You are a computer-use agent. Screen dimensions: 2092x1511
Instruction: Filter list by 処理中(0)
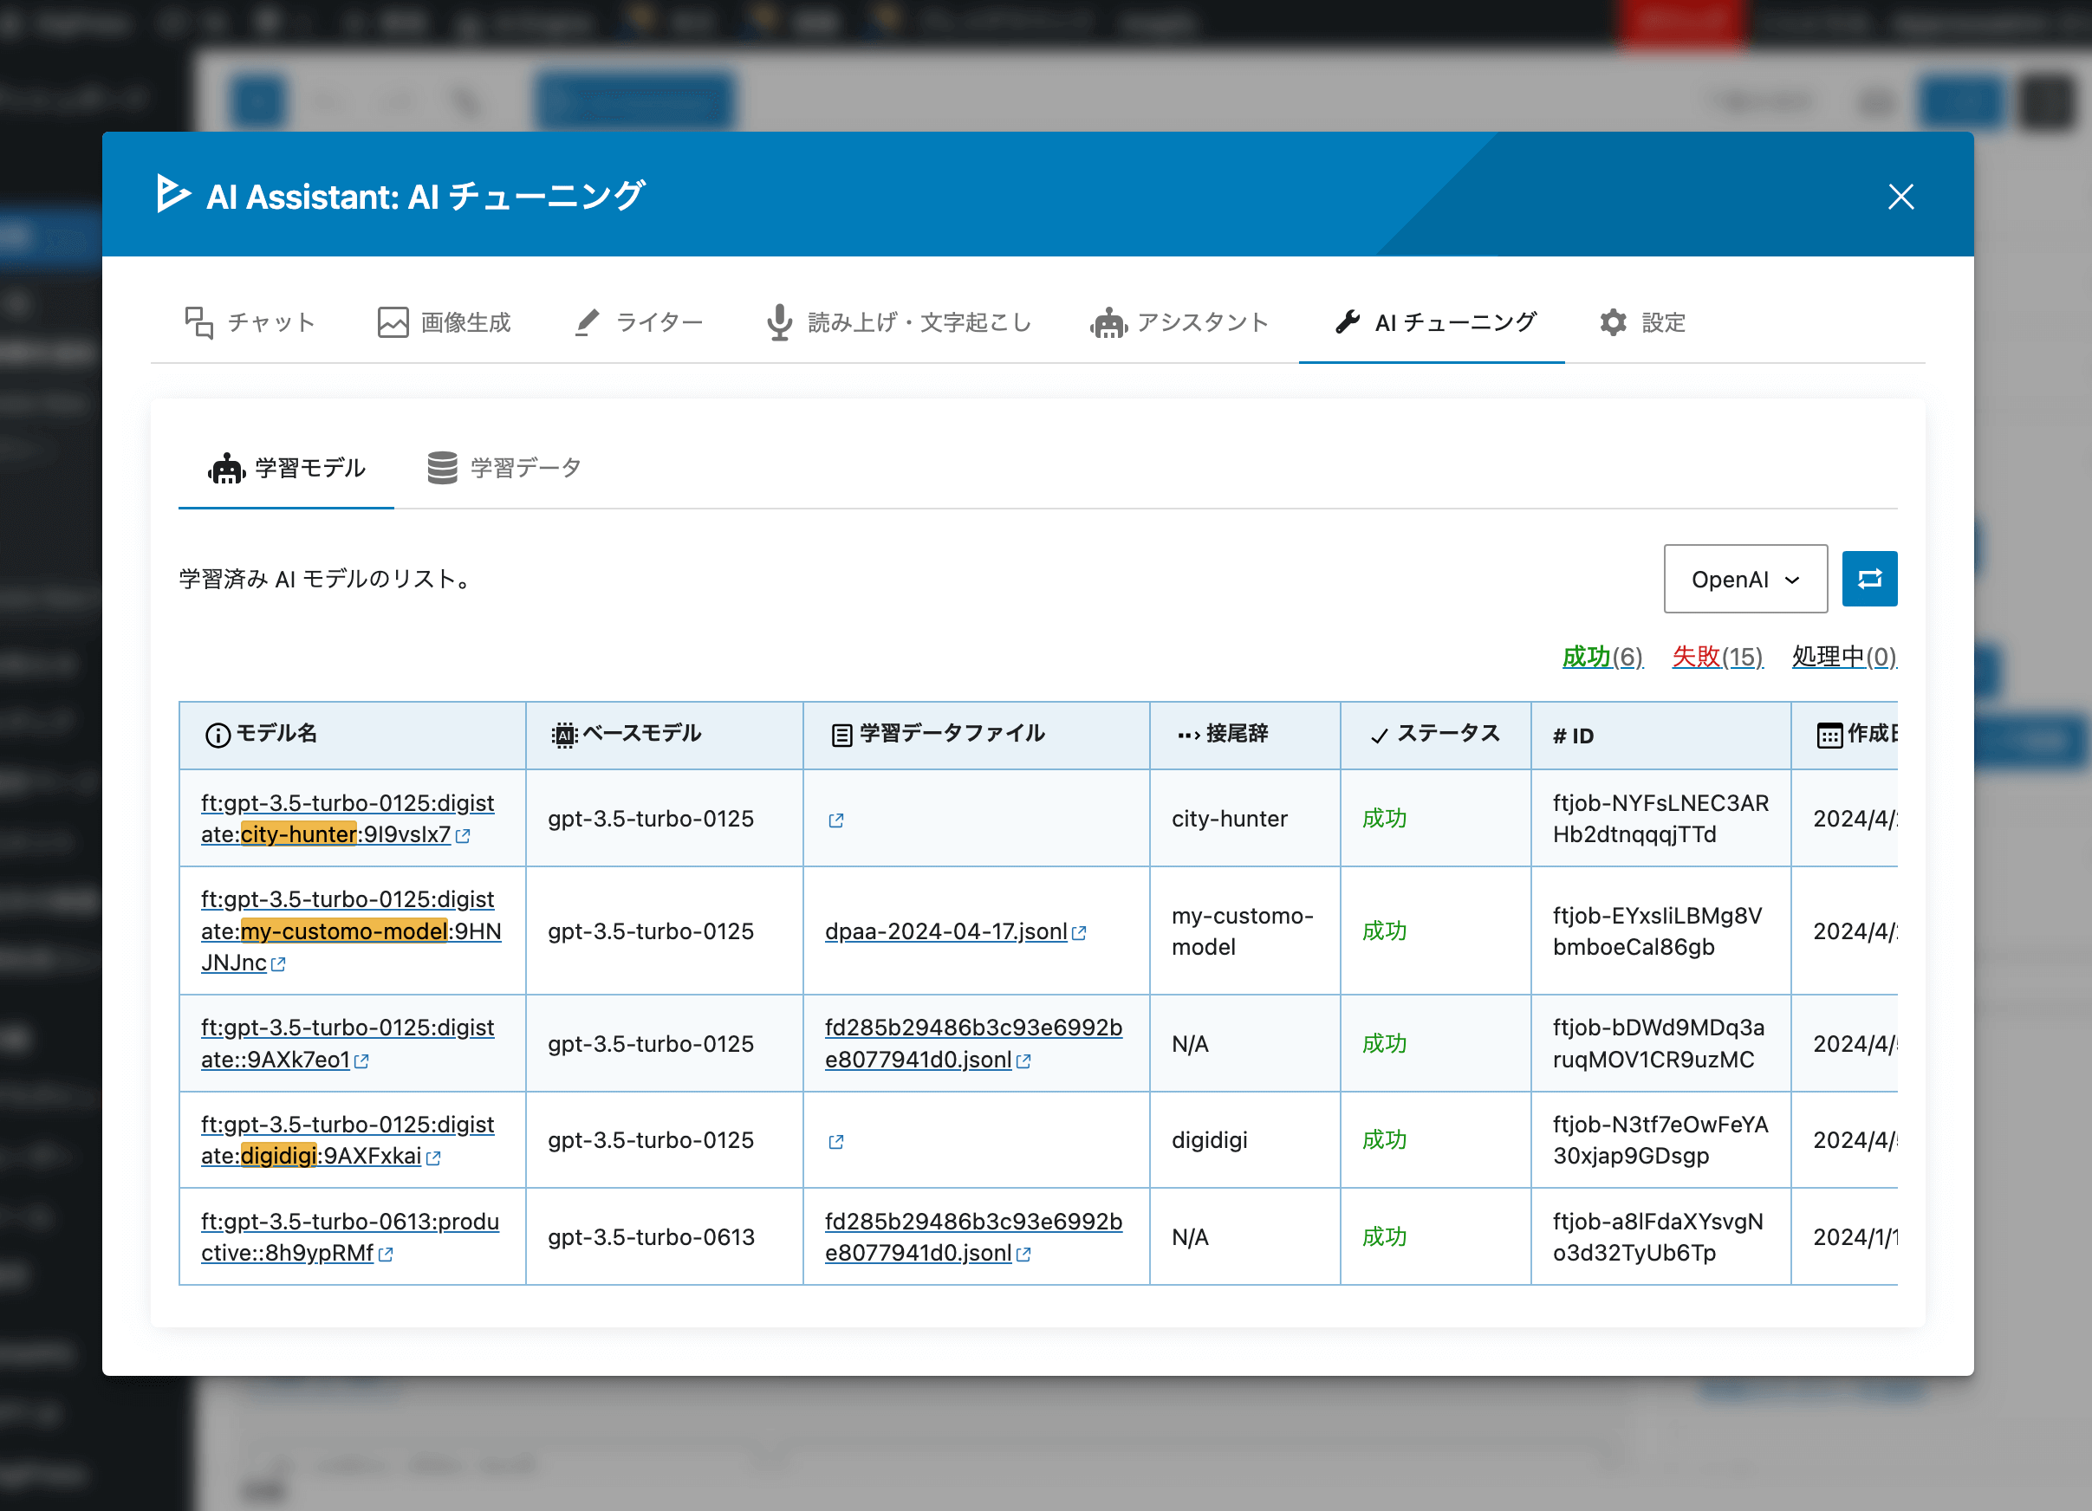click(1844, 658)
